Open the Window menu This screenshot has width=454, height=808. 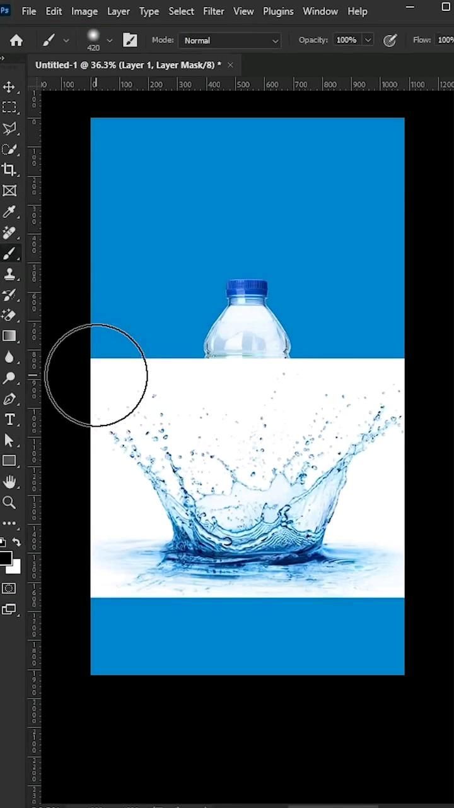(320, 11)
